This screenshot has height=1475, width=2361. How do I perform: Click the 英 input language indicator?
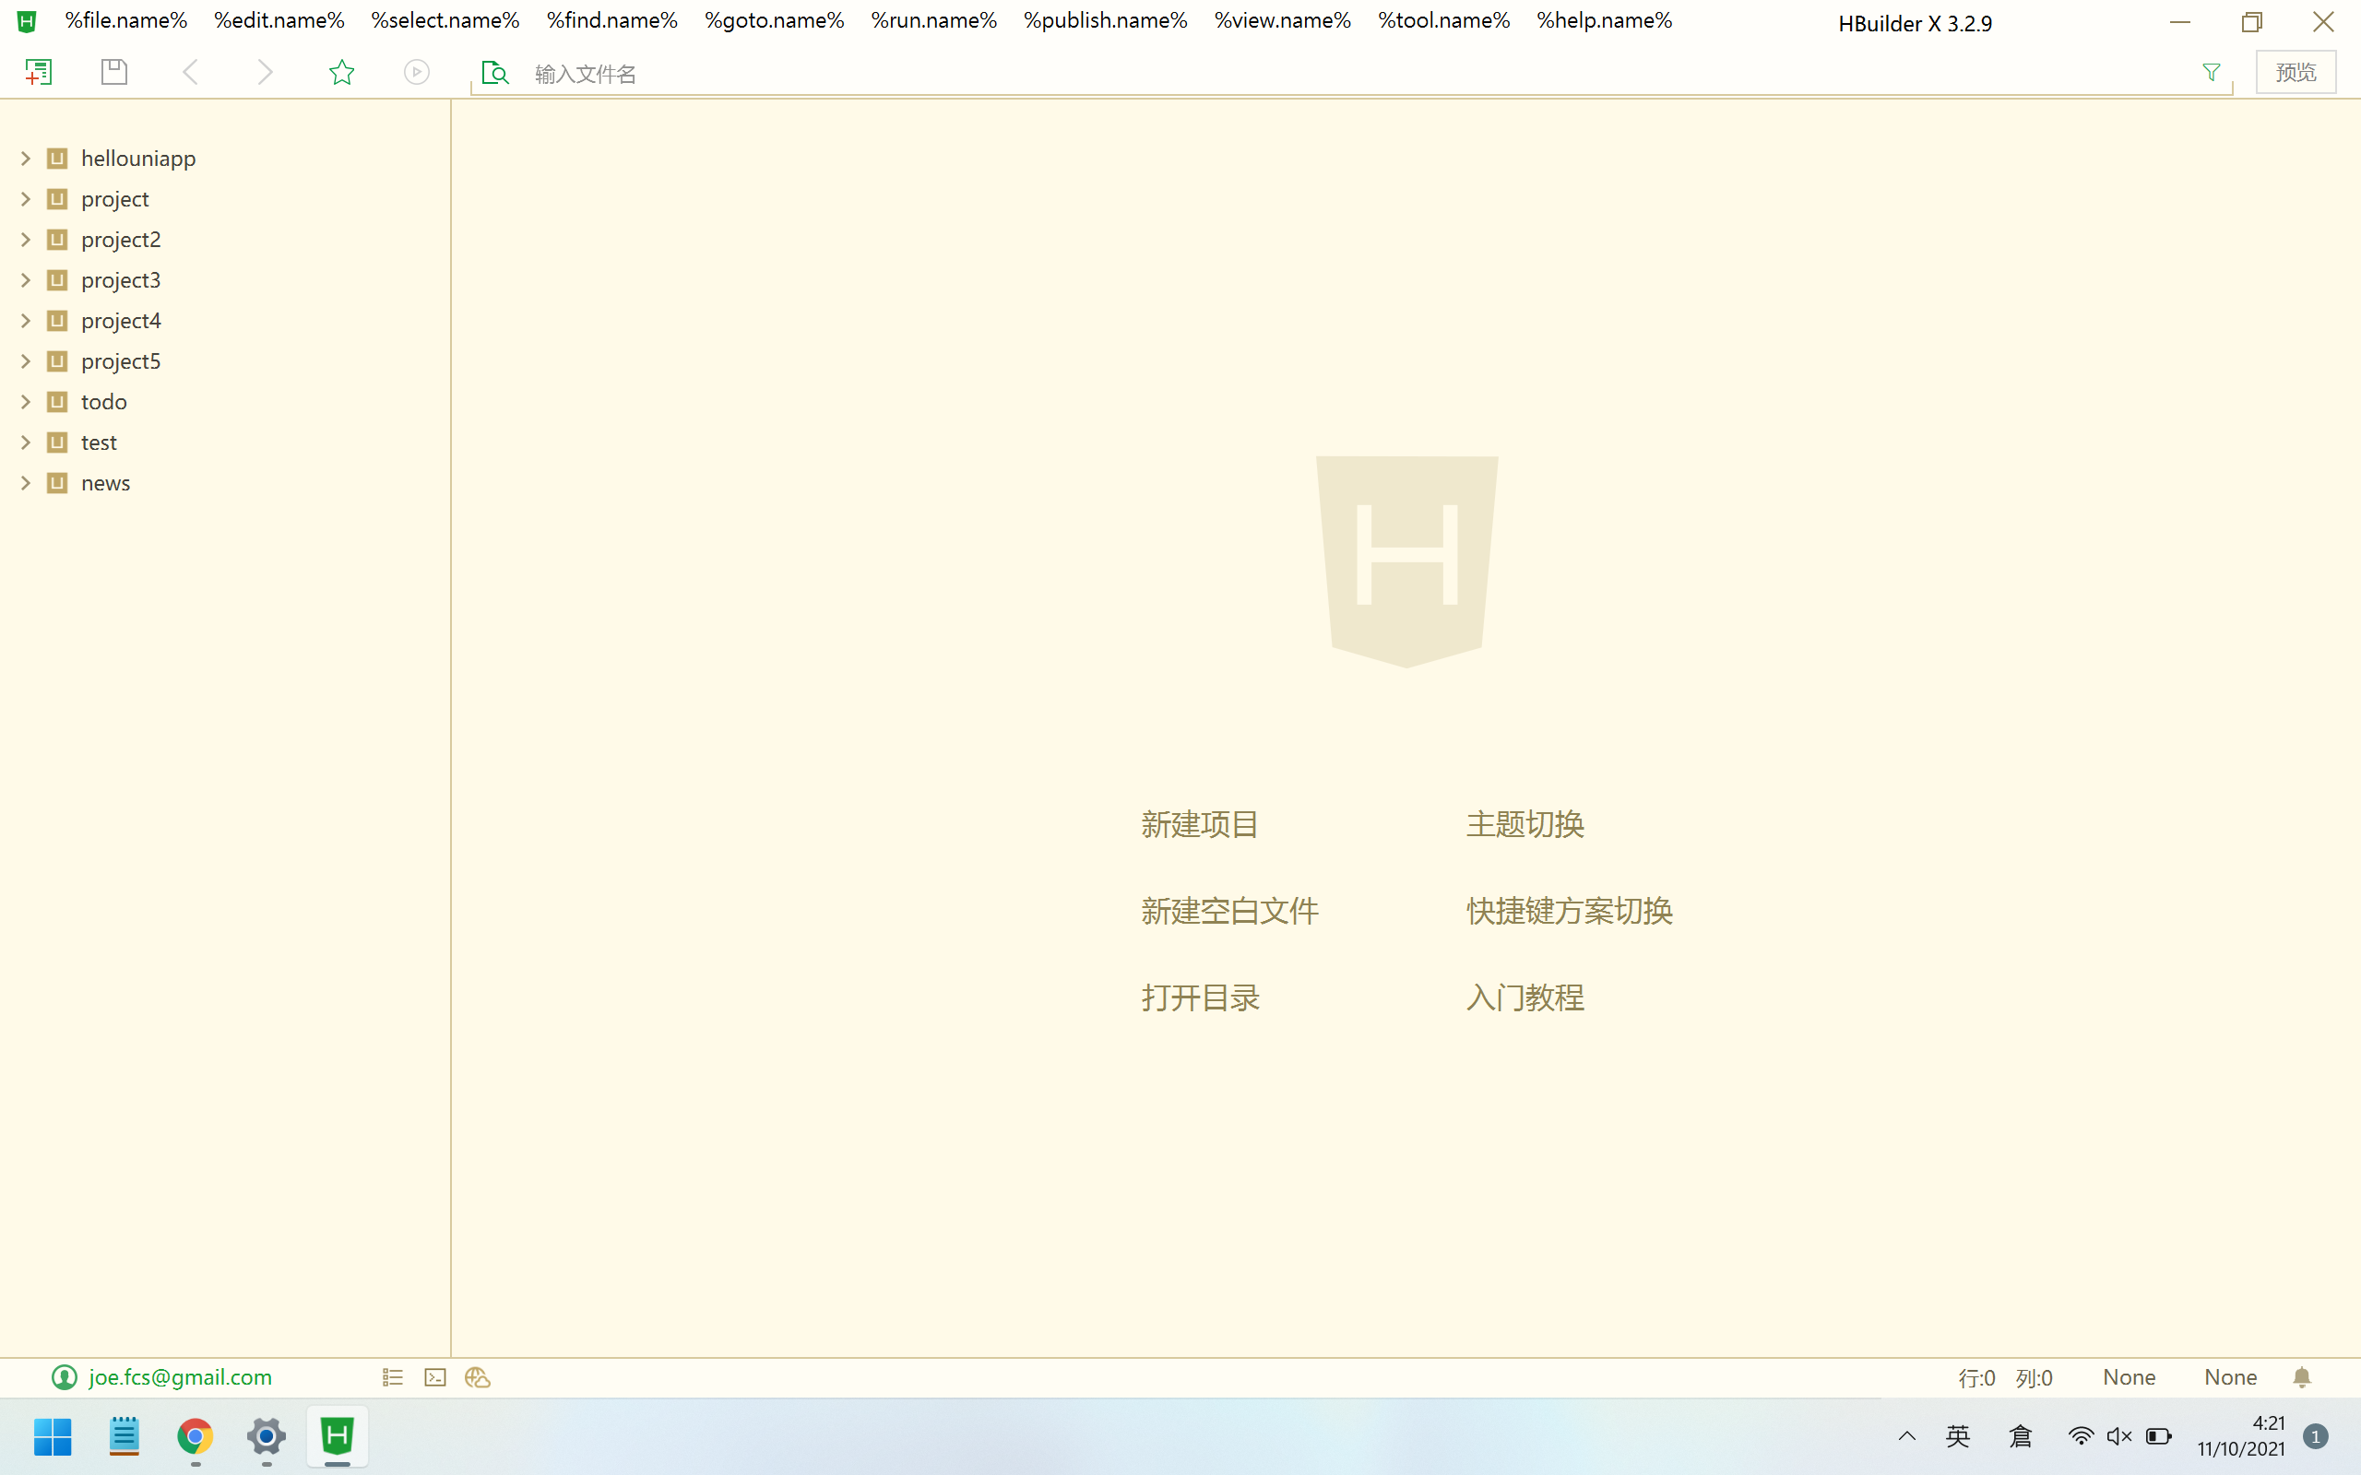coord(1957,1436)
